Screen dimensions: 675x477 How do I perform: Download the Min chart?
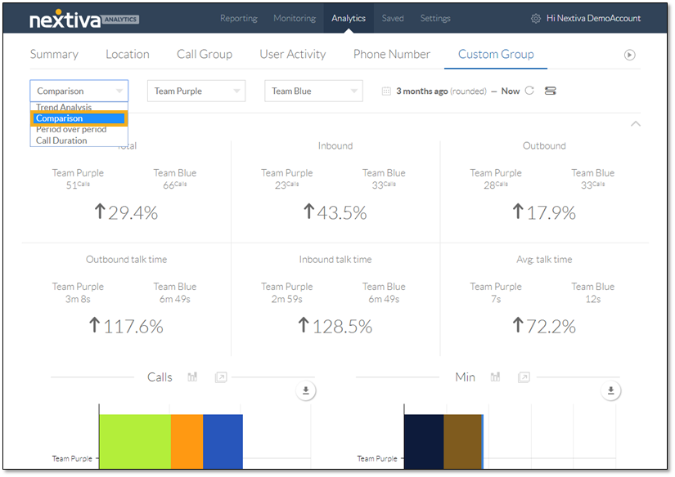point(610,390)
